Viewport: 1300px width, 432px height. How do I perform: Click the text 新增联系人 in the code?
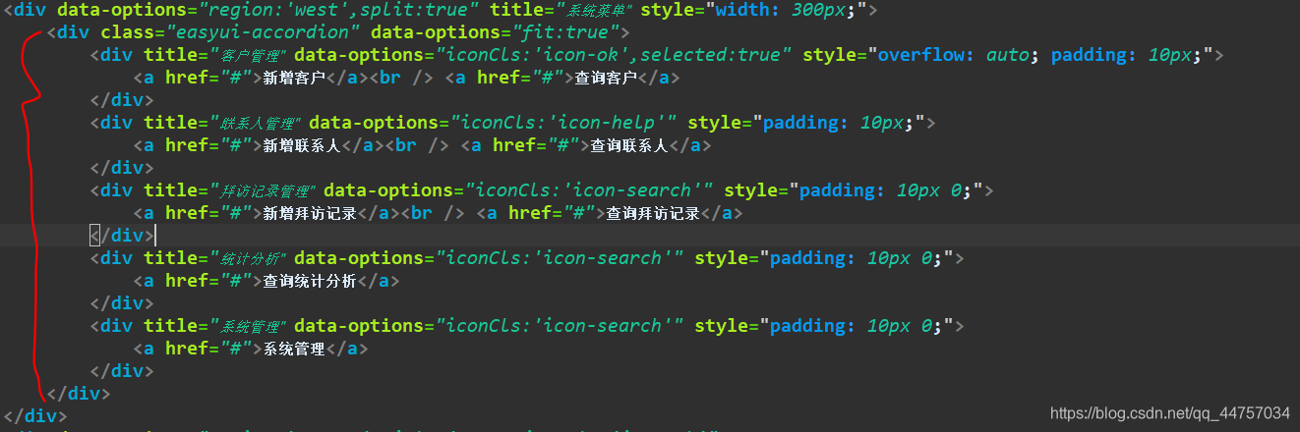(x=302, y=145)
